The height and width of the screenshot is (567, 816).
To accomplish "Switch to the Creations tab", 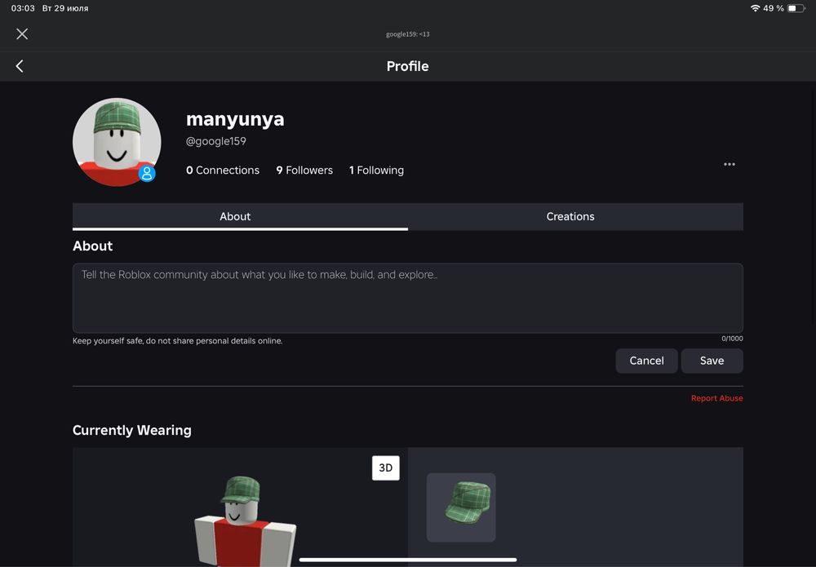I will click(575, 216).
